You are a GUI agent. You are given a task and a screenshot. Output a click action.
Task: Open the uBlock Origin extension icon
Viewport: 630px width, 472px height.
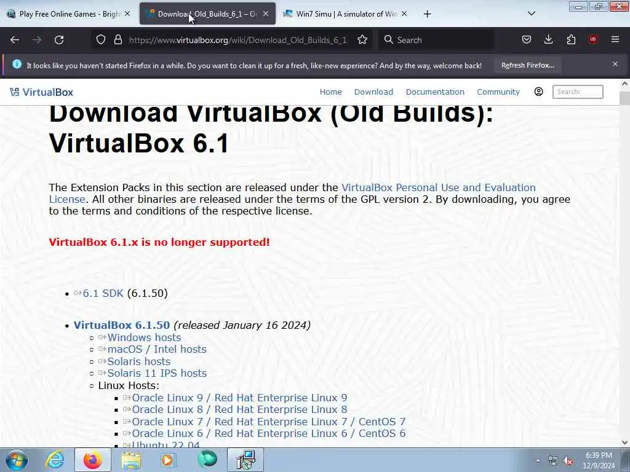click(x=593, y=39)
